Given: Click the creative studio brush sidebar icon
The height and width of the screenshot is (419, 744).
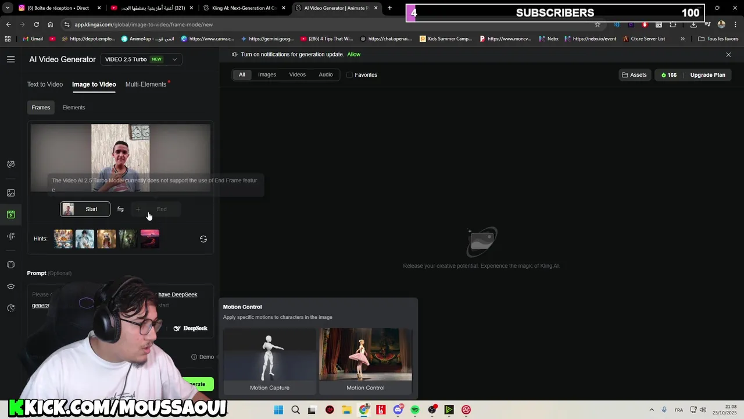Looking at the screenshot, I should (10, 165).
